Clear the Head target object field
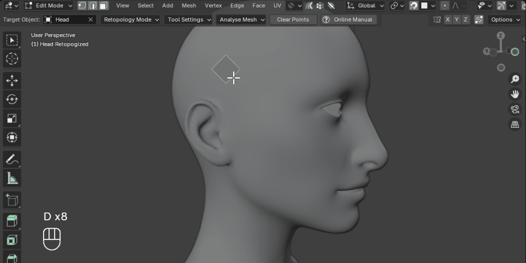 (x=90, y=20)
